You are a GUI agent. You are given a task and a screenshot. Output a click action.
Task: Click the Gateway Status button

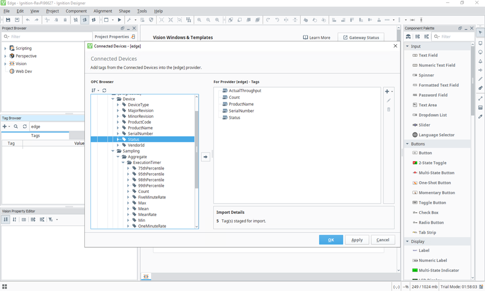(x=361, y=38)
